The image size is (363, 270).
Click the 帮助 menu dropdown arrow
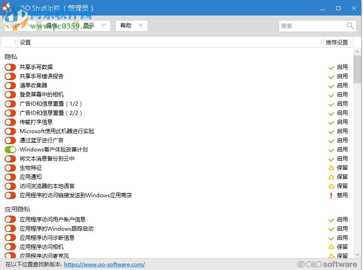click(x=140, y=26)
